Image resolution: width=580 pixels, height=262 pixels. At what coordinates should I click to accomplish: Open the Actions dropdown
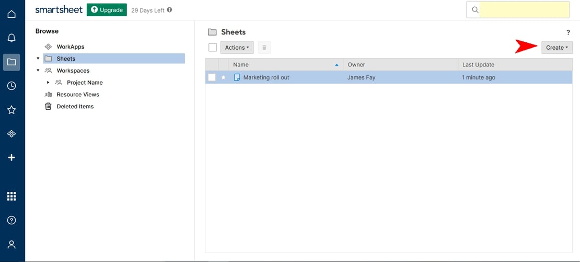[237, 48]
